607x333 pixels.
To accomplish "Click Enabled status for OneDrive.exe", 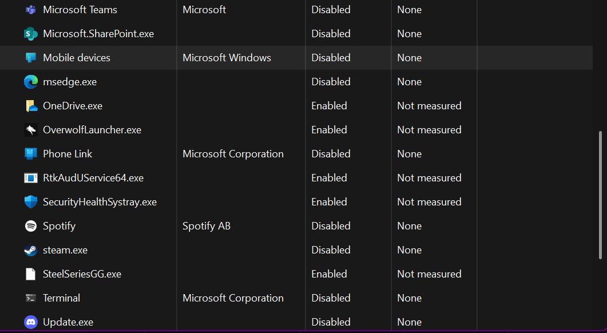I will point(329,106).
